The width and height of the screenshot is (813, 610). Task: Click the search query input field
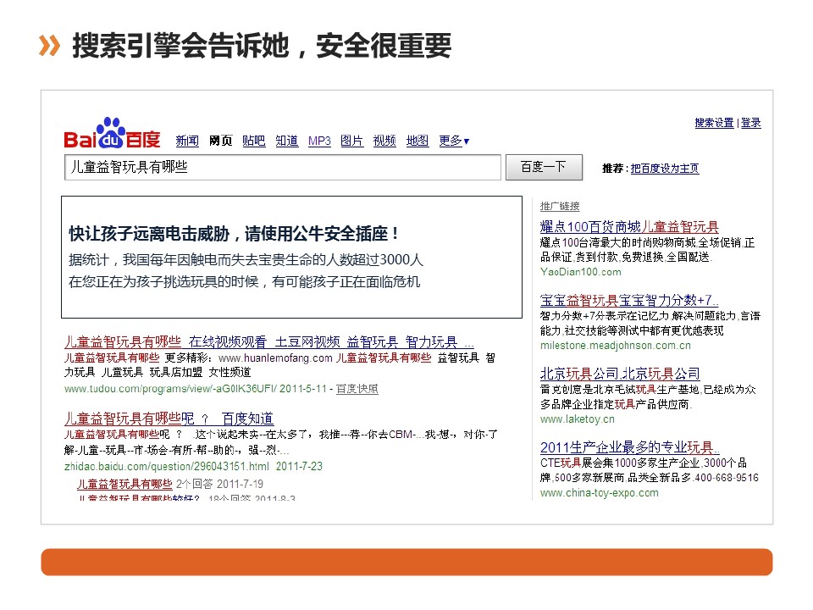(x=283, y=168)
